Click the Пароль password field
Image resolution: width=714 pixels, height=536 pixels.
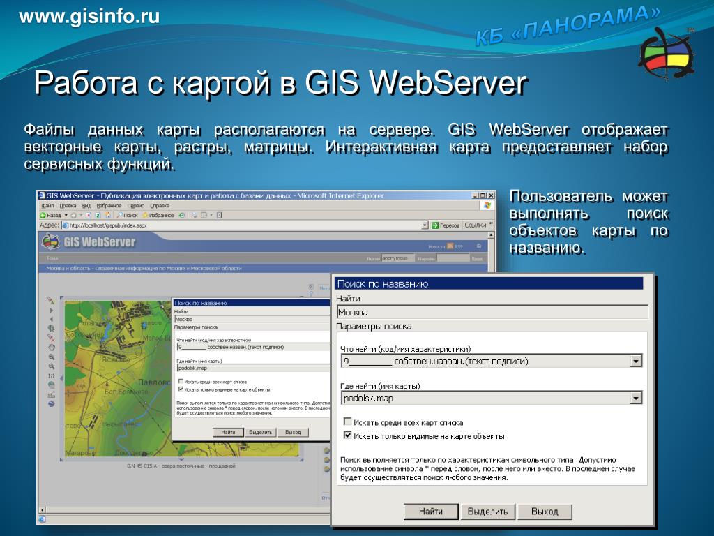pos(453,258)
